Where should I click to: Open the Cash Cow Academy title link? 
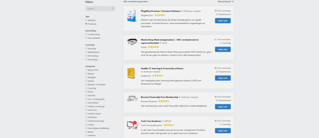[151, 121]
